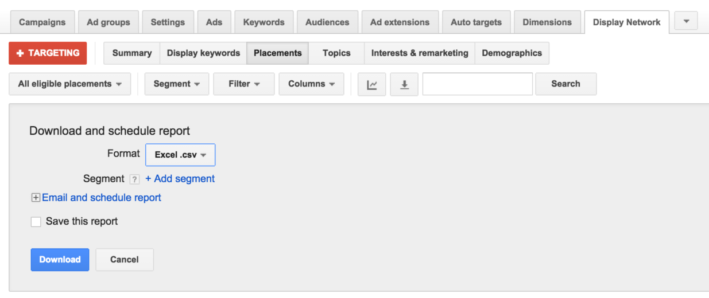Click the blue Download button
This screenshot has width=709, height=298.
60,260
